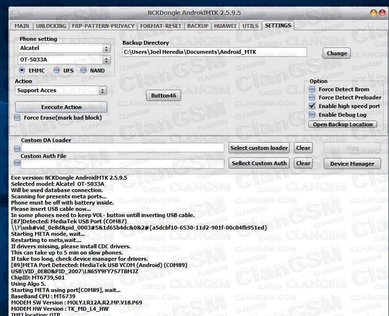Click Sellect Custom Auth button
389x316 pixels.
point(259,163)
